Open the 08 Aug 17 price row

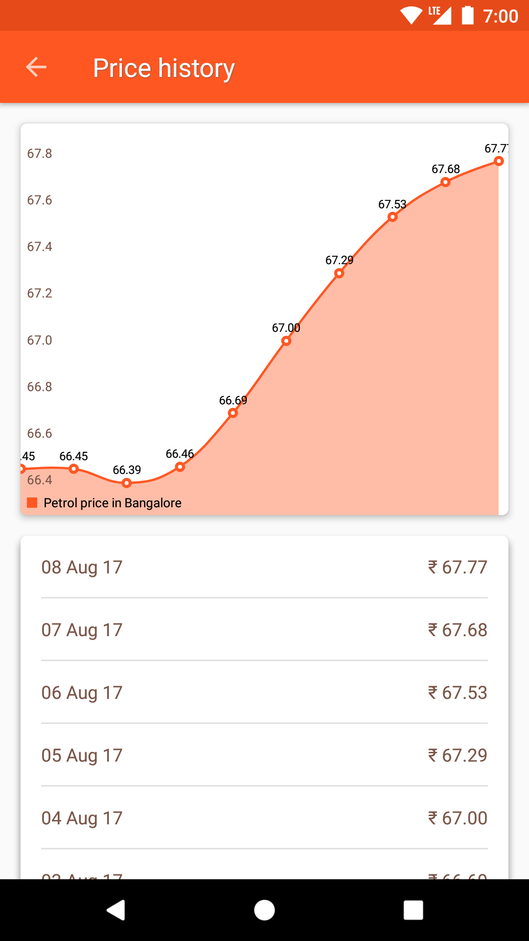click(264, 567)
